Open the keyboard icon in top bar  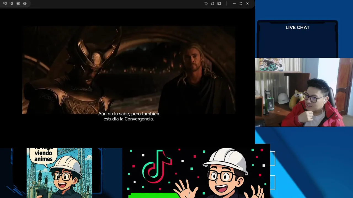tap(18, 4)
